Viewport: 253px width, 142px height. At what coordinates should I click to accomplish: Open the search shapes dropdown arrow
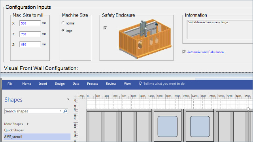60,111
